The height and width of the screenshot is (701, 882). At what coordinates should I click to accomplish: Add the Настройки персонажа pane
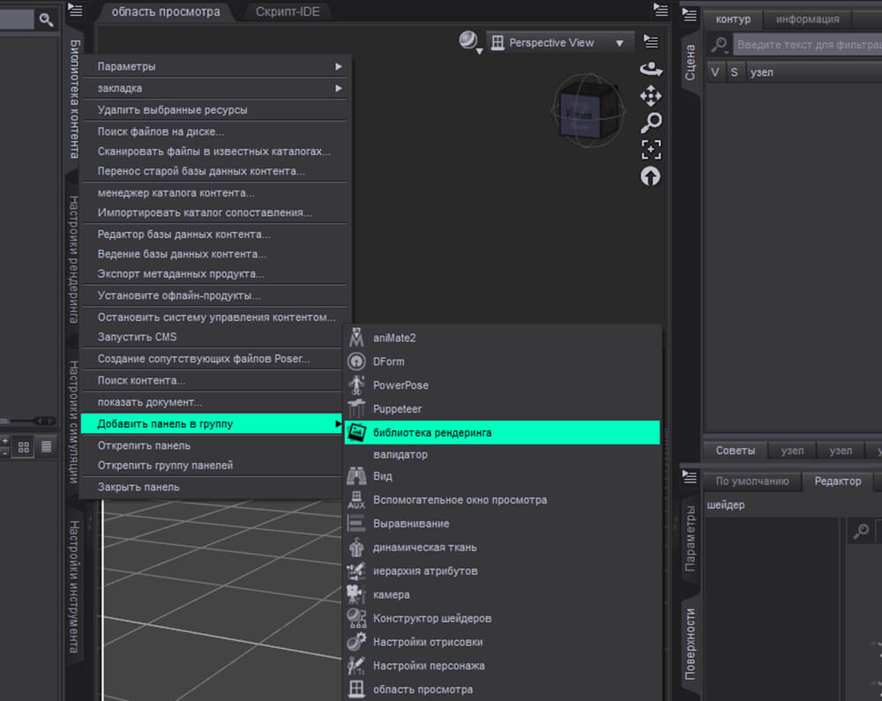tap(502, 665)
